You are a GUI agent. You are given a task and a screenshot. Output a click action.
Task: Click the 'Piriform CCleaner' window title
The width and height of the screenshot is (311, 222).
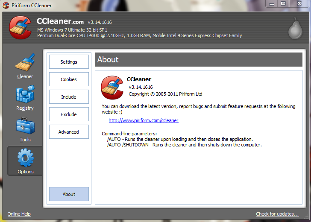[x=32, y=6]
